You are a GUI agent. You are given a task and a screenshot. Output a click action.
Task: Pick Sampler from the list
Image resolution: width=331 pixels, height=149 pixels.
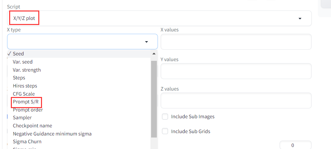tap(22, 118)
